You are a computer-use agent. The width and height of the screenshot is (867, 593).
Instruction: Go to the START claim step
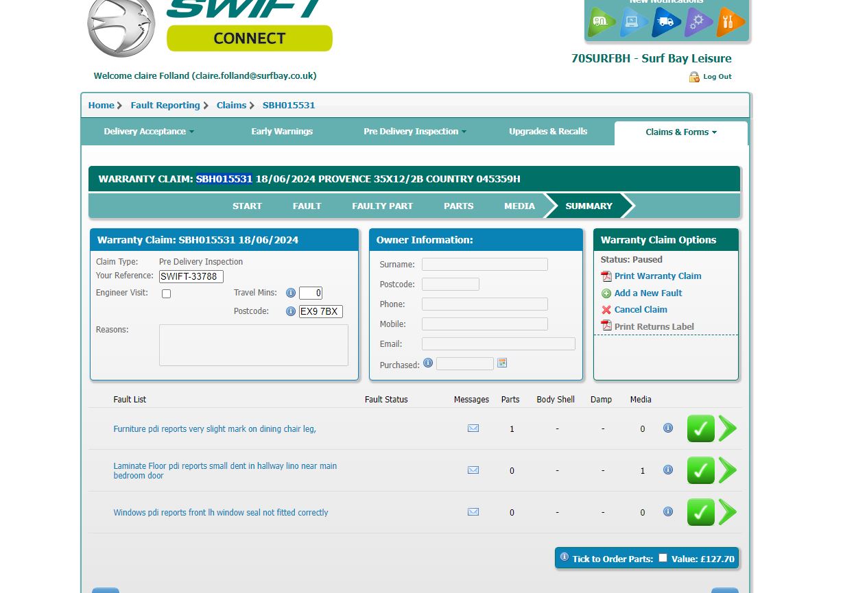tap(247, 206)
